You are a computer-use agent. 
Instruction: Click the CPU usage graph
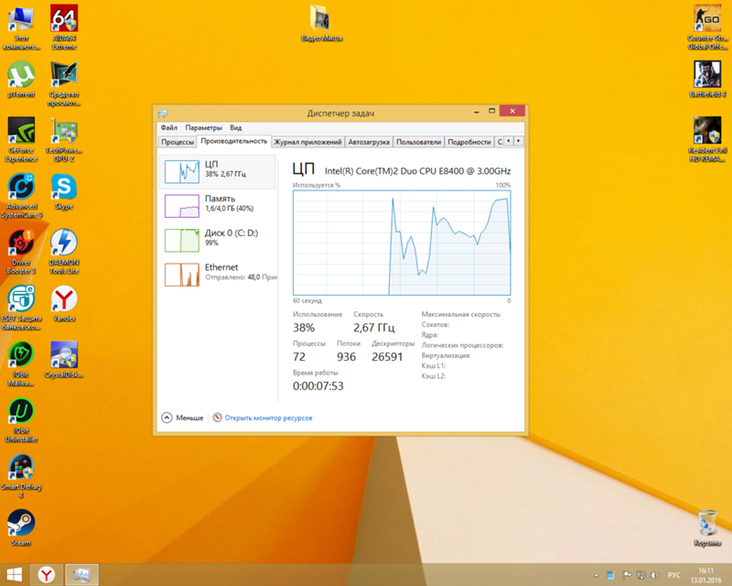[x=402, y=243]
